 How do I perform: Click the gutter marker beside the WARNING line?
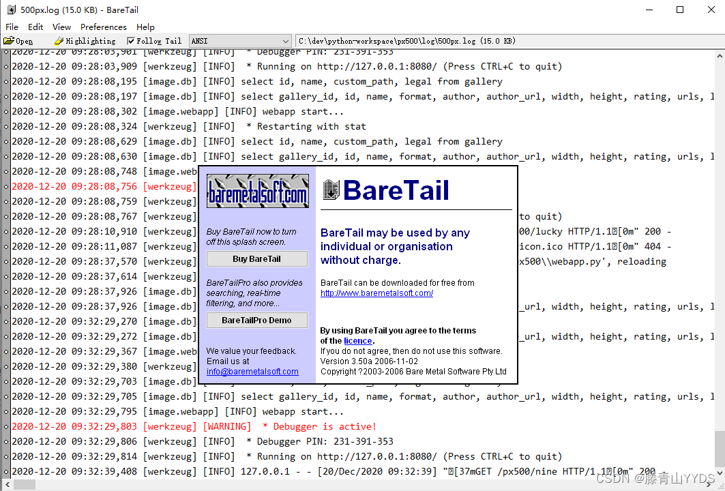point(5,426)
